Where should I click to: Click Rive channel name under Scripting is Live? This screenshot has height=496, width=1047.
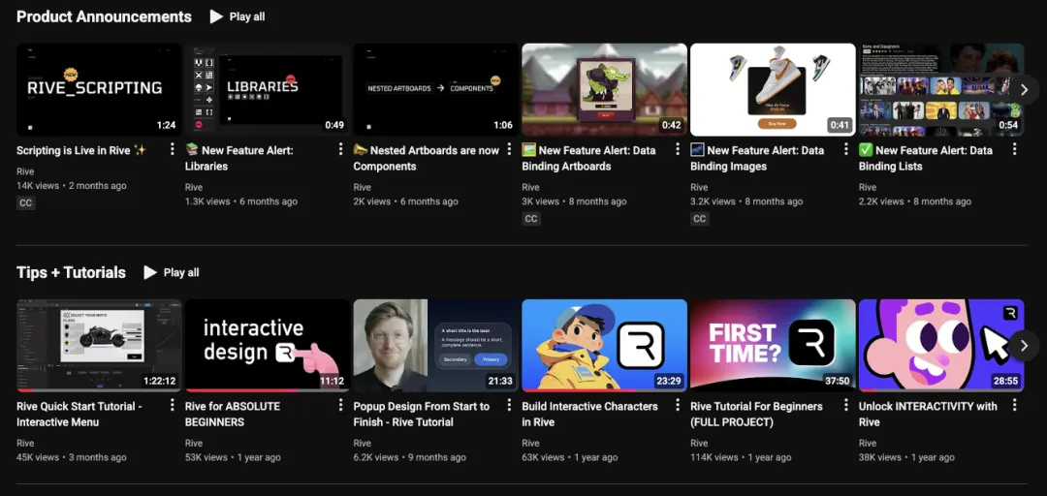click(x=25, y=171)
